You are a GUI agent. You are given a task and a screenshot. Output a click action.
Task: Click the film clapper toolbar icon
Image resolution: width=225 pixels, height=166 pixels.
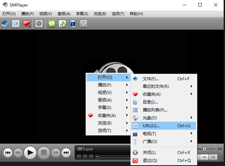pos(73,24)
